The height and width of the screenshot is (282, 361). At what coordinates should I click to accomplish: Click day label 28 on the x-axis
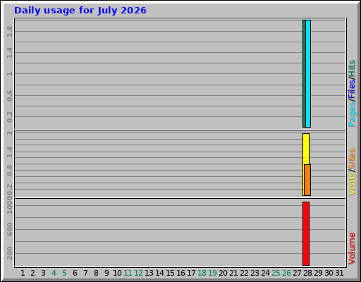(307, 273)
